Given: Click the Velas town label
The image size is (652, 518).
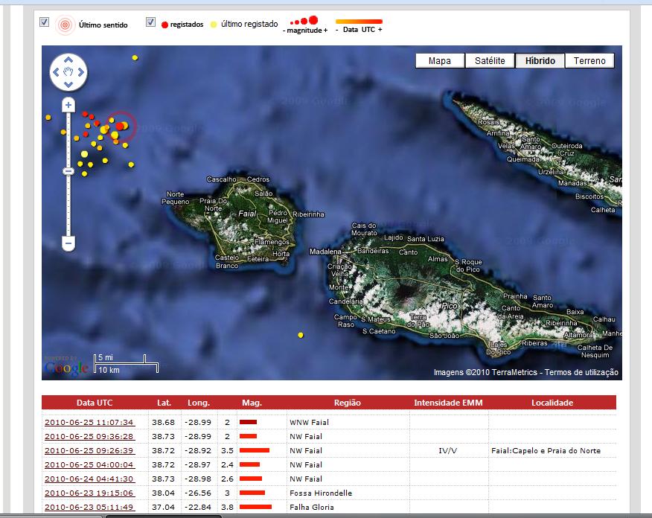Looking at the screenshot, I should (506, 146).
